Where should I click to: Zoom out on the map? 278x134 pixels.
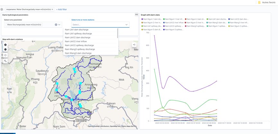(x=5, y=49)
